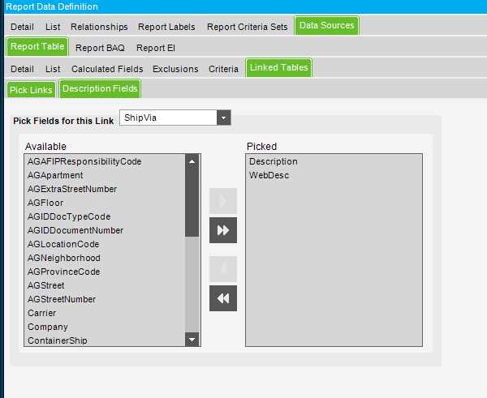Remove all fields from Picked list
The height and width of the screenshot is (398, 487).
223,298
